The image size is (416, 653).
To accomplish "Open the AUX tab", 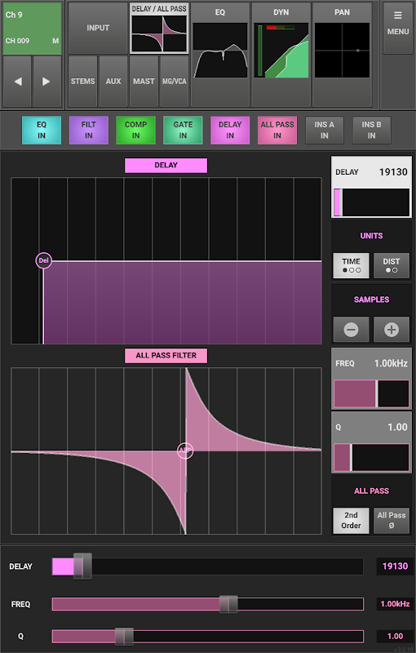I will pos(113,82).
